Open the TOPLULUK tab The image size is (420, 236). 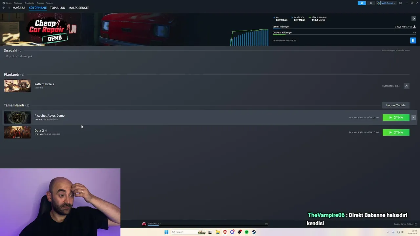click(57, 8)
